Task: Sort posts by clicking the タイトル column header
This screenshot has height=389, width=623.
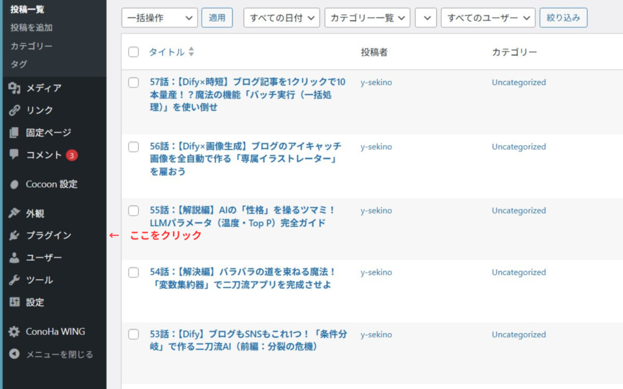Action: click(166, 52)
